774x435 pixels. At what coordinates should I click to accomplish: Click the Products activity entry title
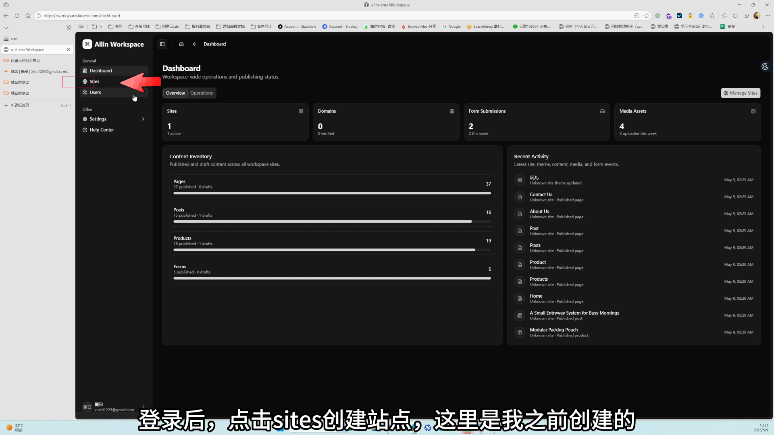coord(539,279)
